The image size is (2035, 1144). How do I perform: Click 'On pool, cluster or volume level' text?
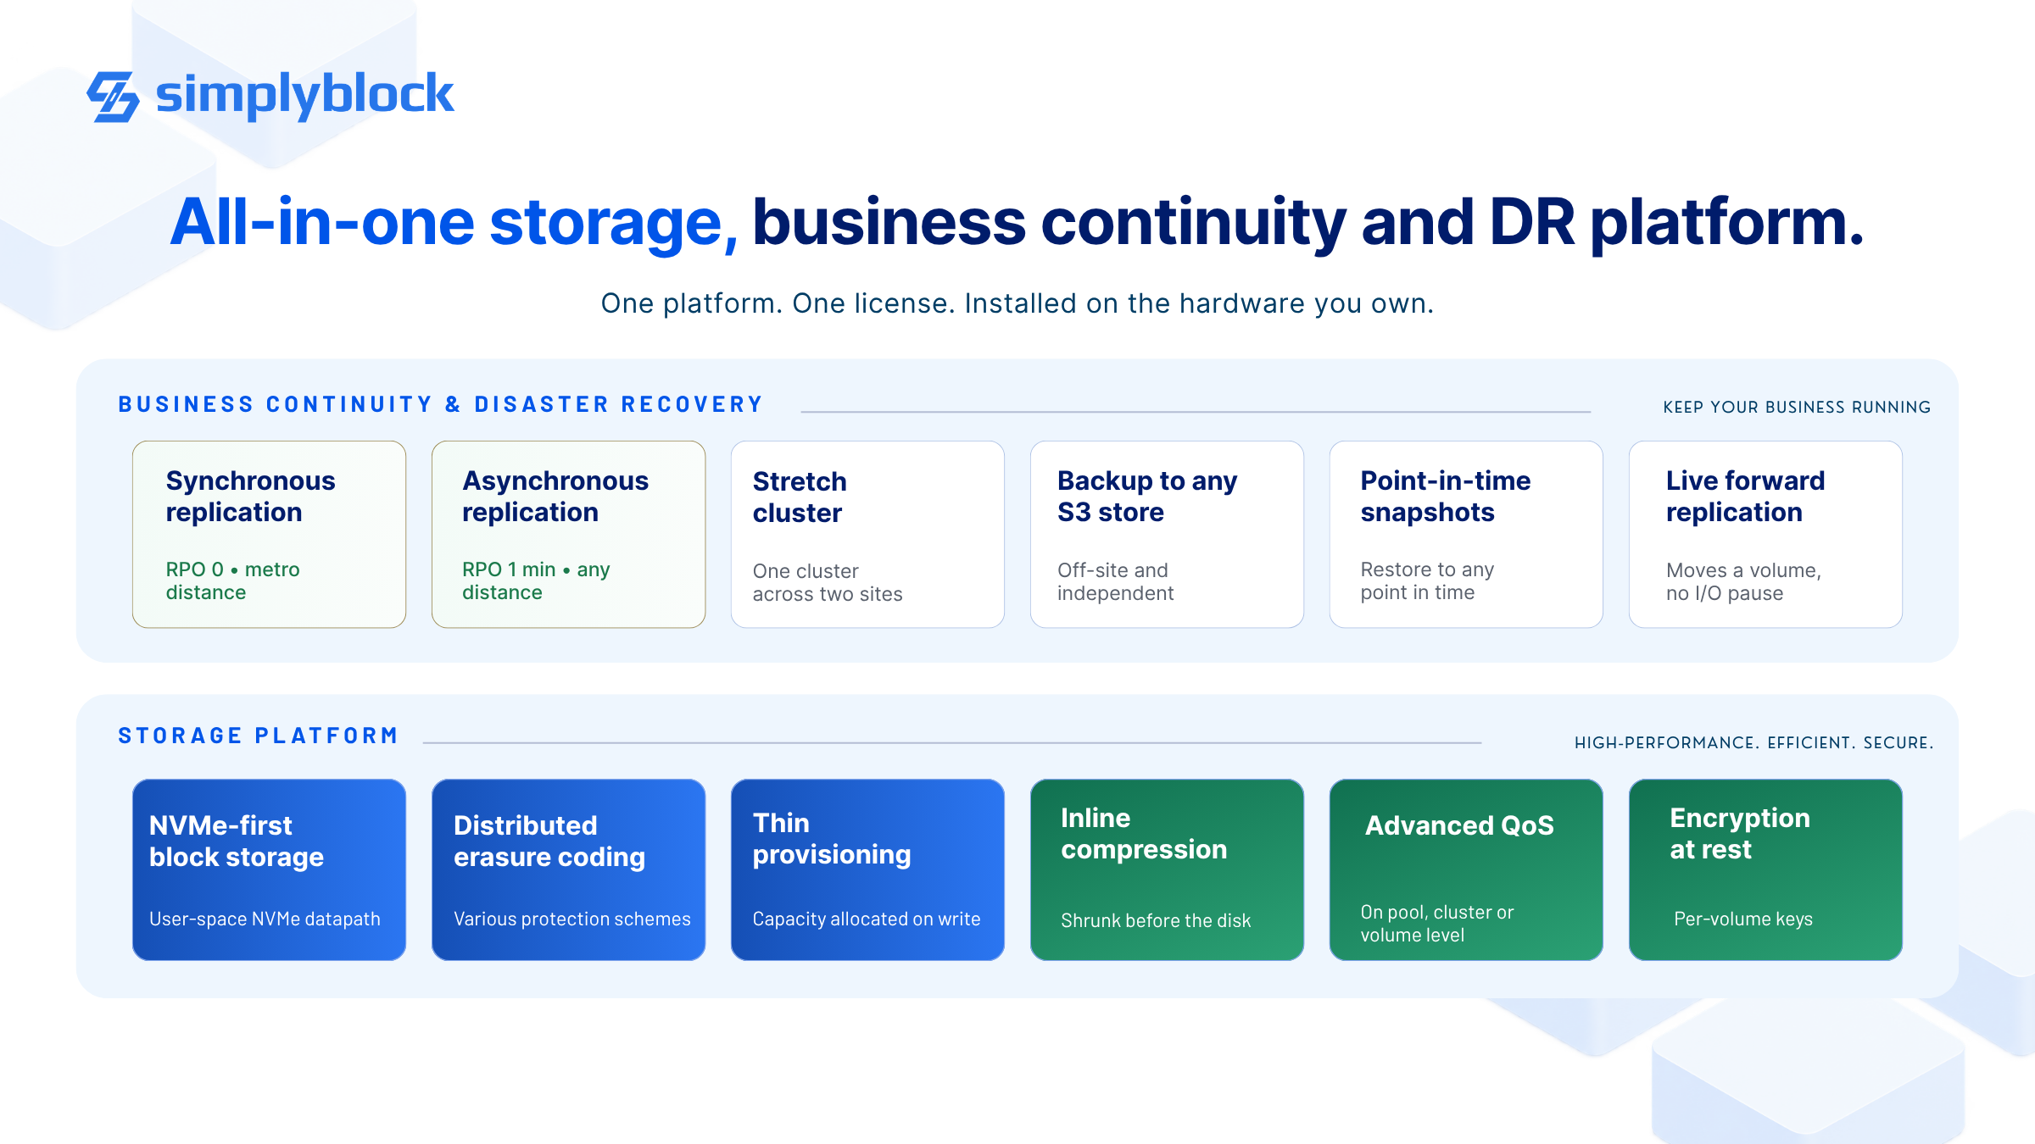tap(1437, 924)
